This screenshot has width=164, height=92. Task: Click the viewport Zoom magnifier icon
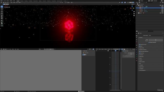(134, 12)
